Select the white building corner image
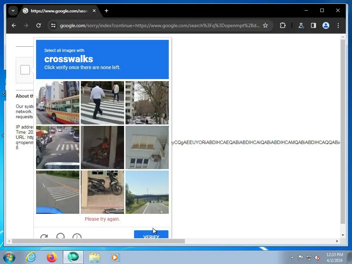The width and height of the screenshot is (352, 264). pyautogui.click(x=147, y=147)
